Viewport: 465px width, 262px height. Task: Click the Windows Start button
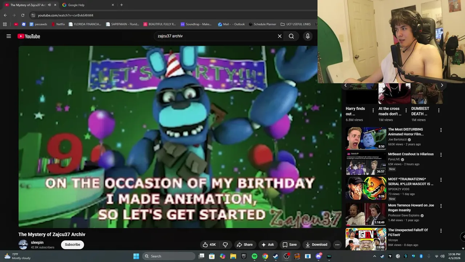tap(136, 256)
